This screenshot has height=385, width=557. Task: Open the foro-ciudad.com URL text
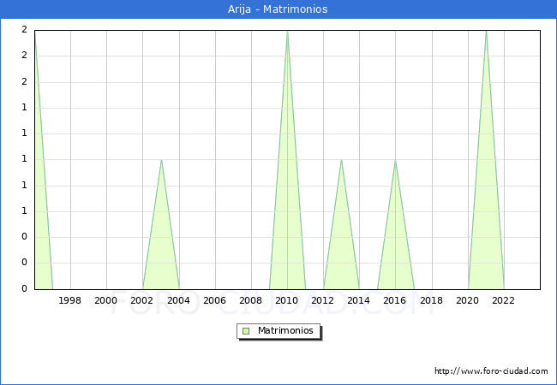(491, 371)
